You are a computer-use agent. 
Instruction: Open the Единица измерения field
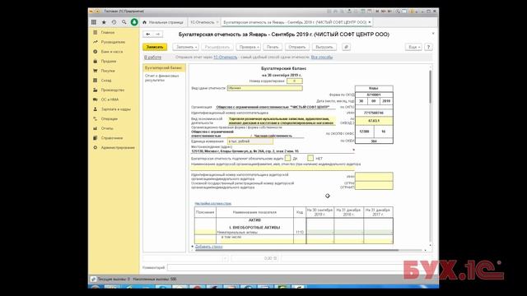pos(250,141)
